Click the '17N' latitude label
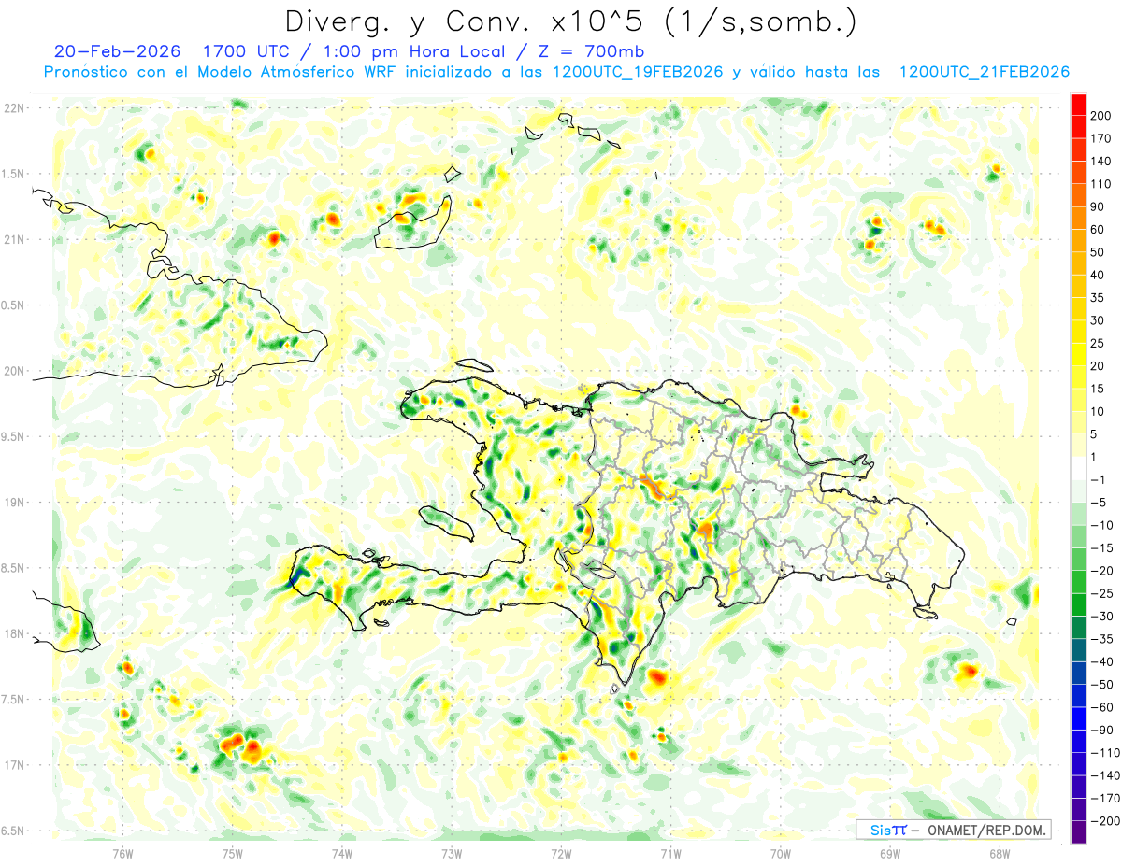1122x866 pixels. [14, 765]
